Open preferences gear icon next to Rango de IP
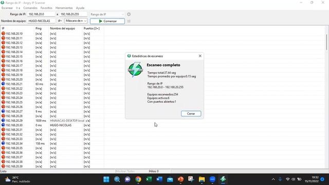This screenshot has height=185, width=329. click(129, 14)
